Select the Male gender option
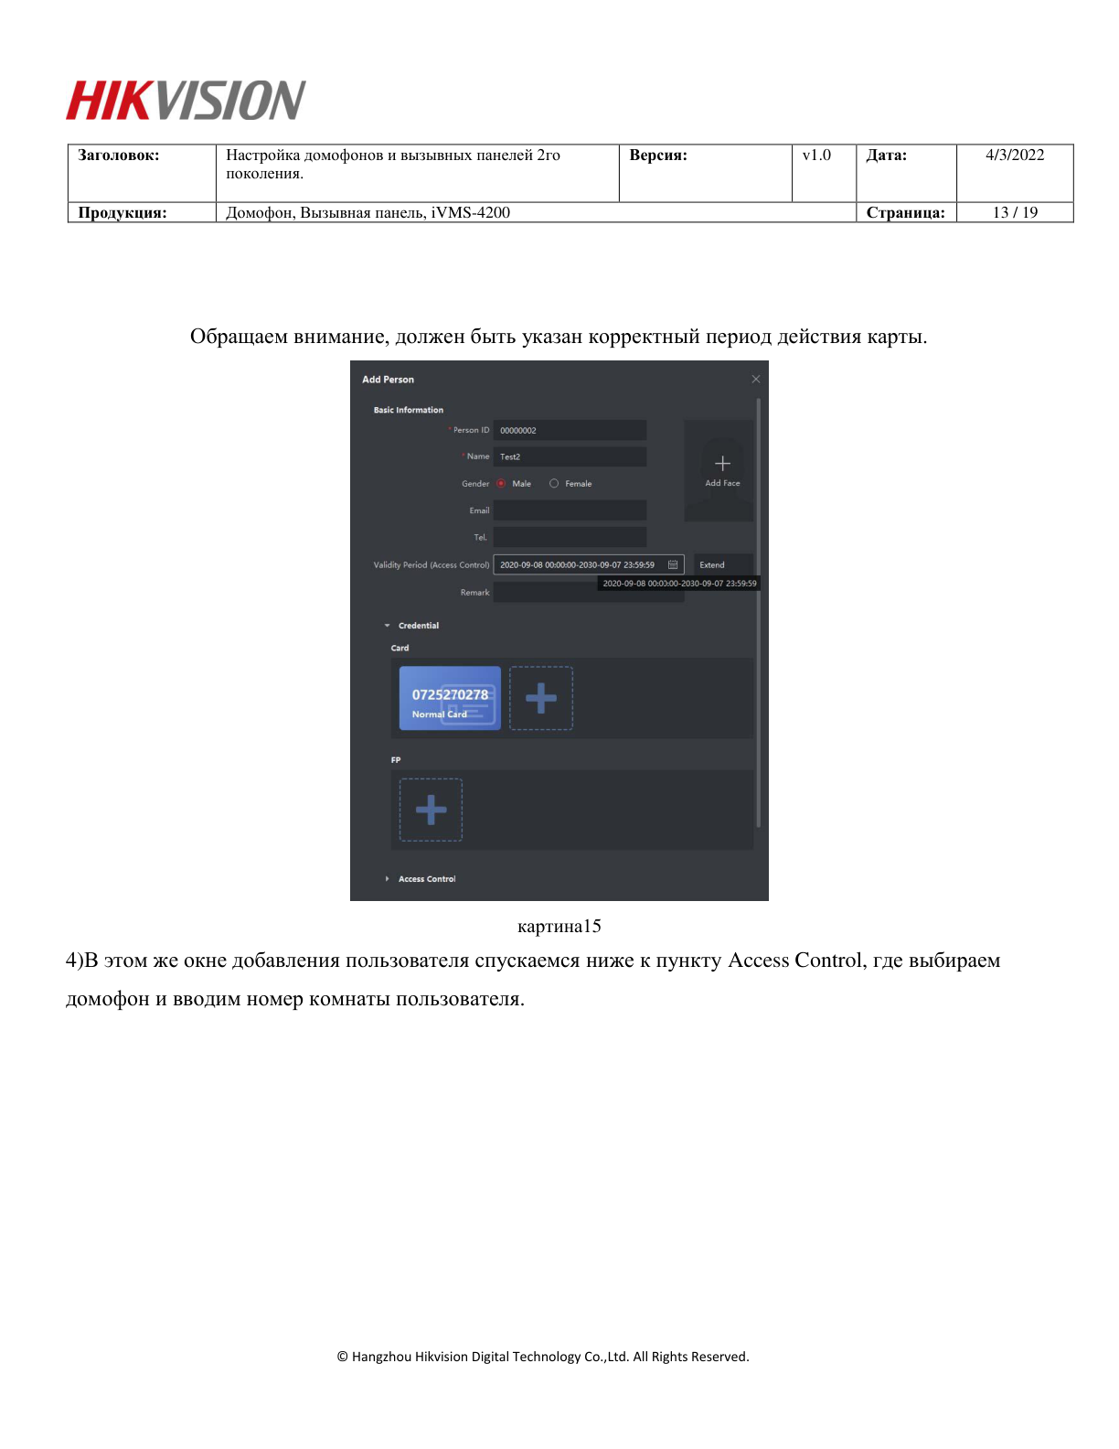The width and height of the screenshot is (1119, 1449). pyautogui.click(x=501, y=484)
